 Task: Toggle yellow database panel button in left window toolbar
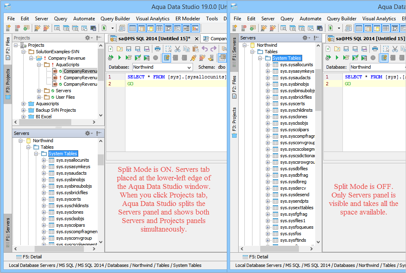tap(150, 28)
